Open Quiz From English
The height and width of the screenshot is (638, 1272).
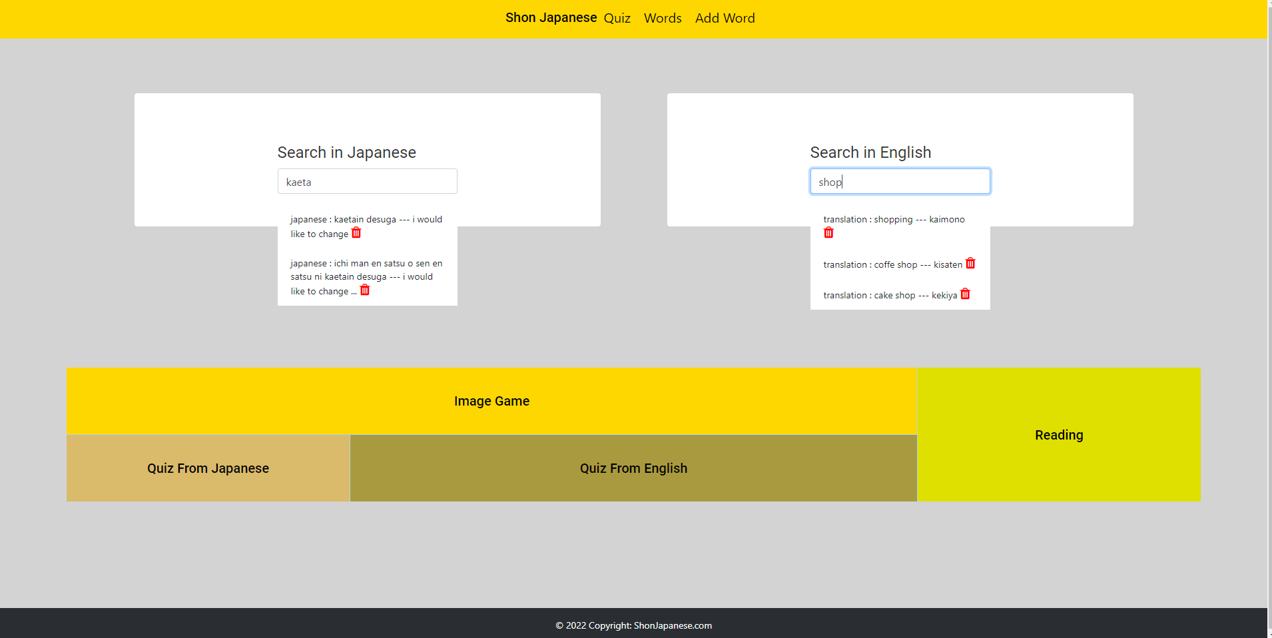[633, 468]
